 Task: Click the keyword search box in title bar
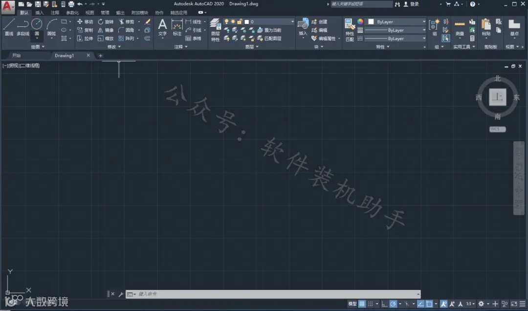tap(361, 4)
